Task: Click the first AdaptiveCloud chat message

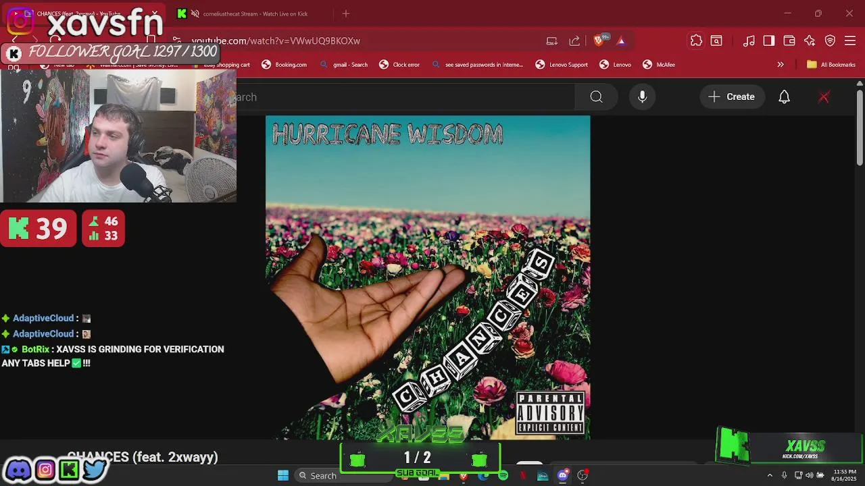Action: coord(46,318)
